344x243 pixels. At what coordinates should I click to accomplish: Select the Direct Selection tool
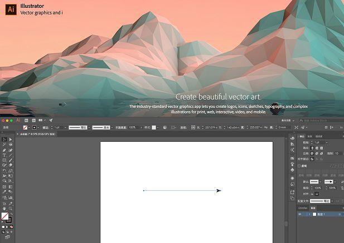pos(11,140)
